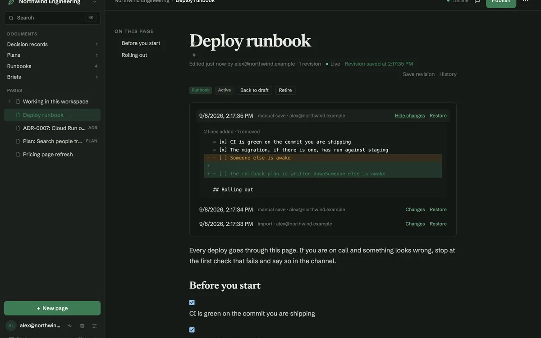Open Northwind Engineering workspace switcher chevron
The height and width of the screenshot is (338, 541).
point(95,2)
